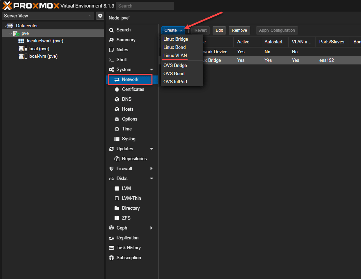Click the pve node icon
Screen dimensions: 361x279
coord(16,33)
